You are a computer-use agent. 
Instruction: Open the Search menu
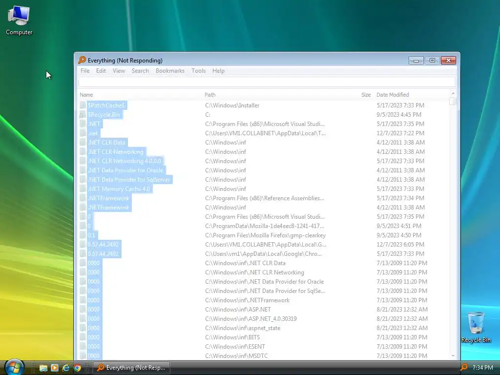(x=140, y=71)
